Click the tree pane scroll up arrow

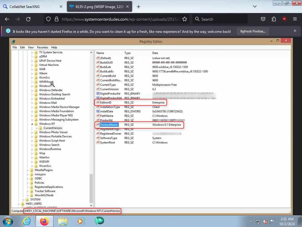[91, 52]
